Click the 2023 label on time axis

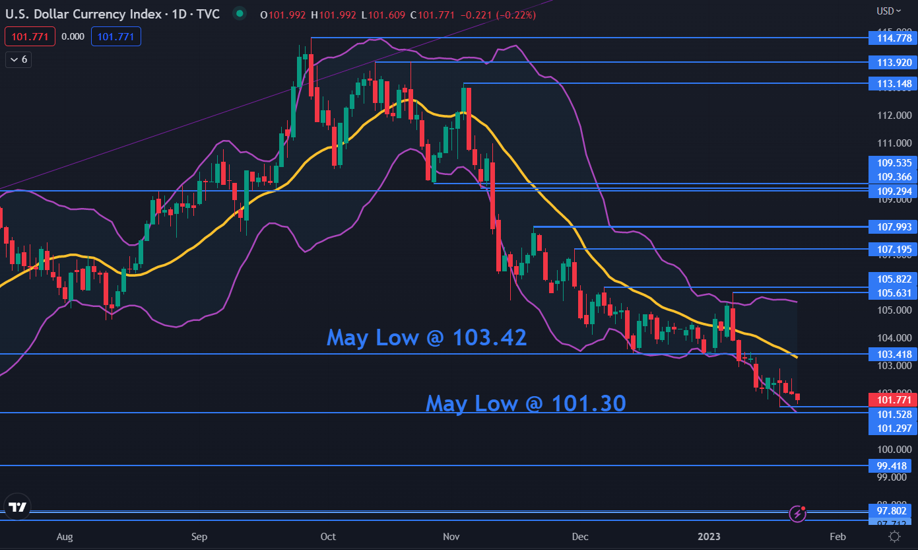(x=711, y=537)
